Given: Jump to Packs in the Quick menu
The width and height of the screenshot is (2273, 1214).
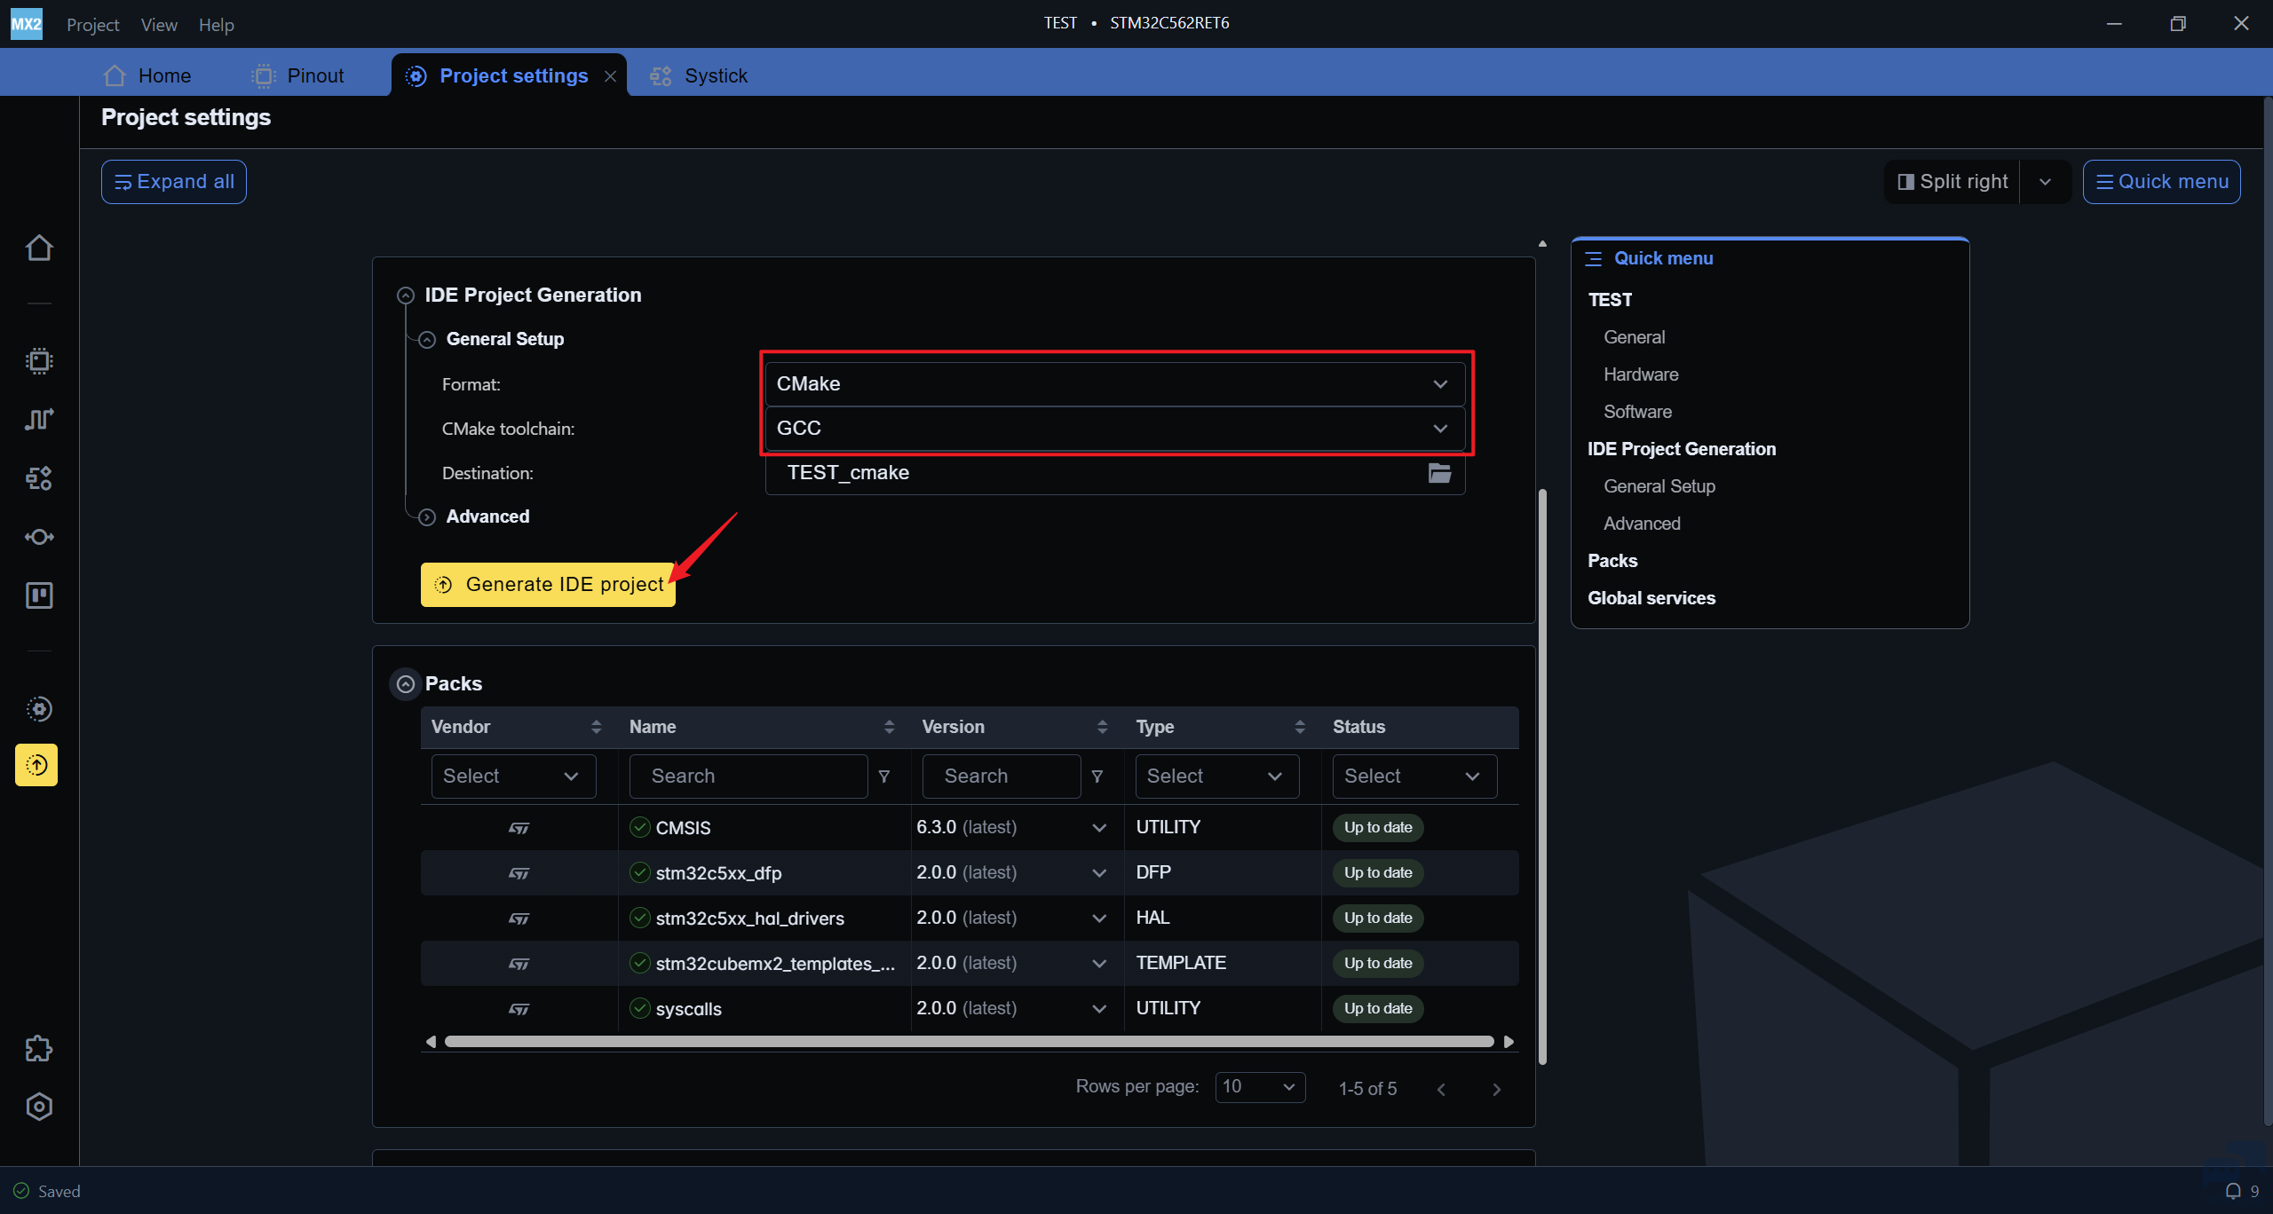Looking at the screenshot, I should pos(1612,561).
